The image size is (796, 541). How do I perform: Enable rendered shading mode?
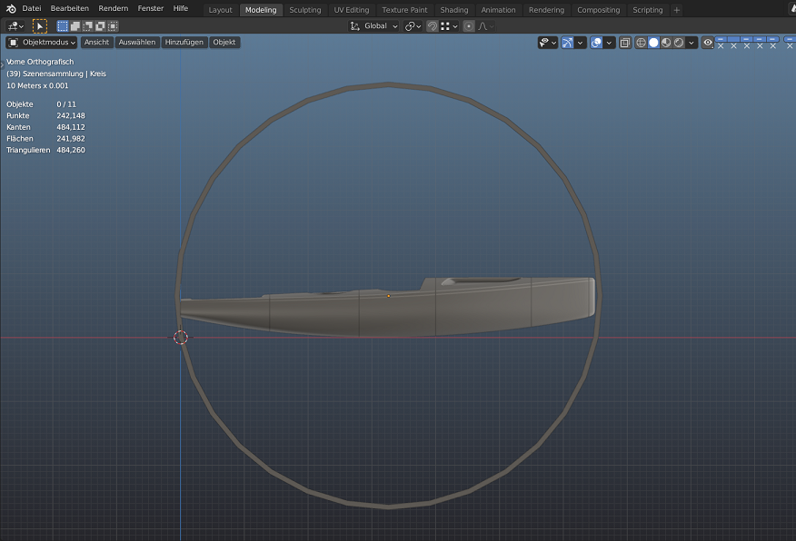pyautogui.click(x=679, y=43)
